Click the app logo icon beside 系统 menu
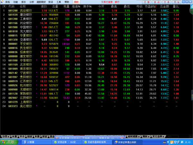 click(2, 2)
